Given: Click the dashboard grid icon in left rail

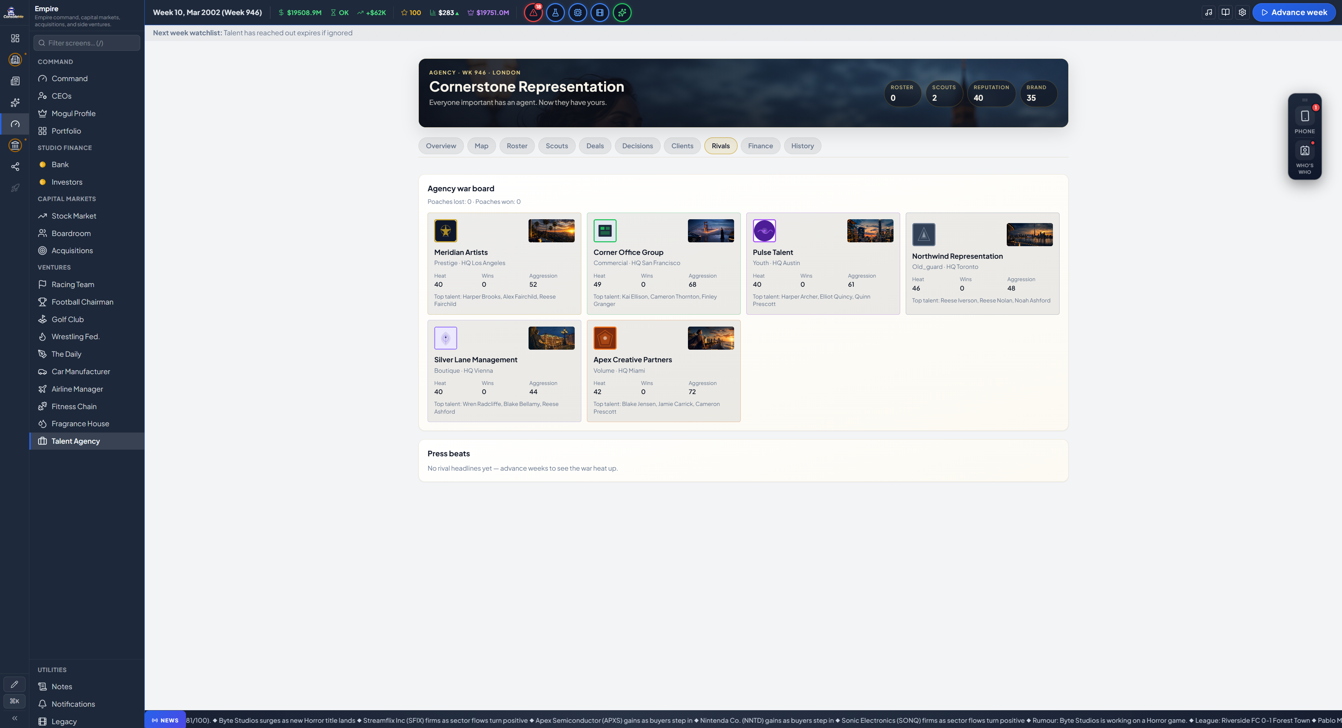Looking at the screenshot, I should (x=15, y=38).
